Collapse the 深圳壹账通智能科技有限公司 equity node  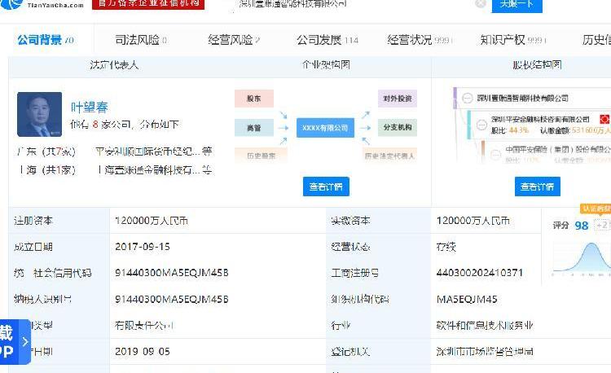coord(468,98)
